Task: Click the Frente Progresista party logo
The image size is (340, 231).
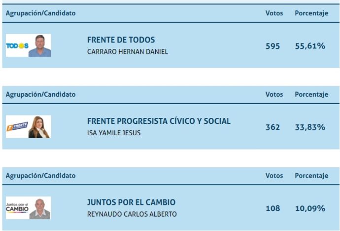Action: (x=17, y=126)
